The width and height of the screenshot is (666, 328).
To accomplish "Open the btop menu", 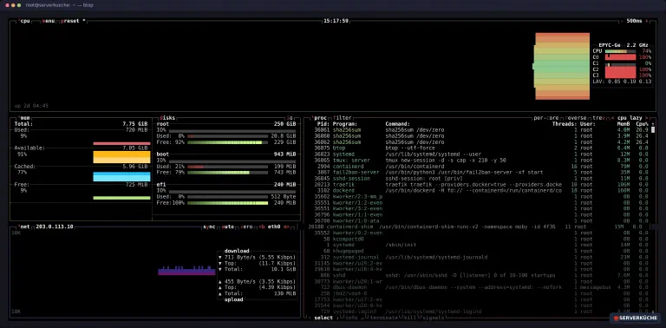I will pyautogui.click(x=48, y=21).
